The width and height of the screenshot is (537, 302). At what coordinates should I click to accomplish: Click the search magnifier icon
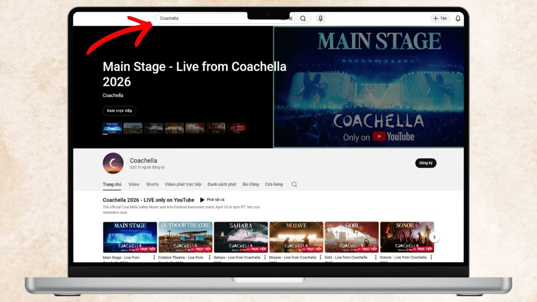click(x=303, y=18)
